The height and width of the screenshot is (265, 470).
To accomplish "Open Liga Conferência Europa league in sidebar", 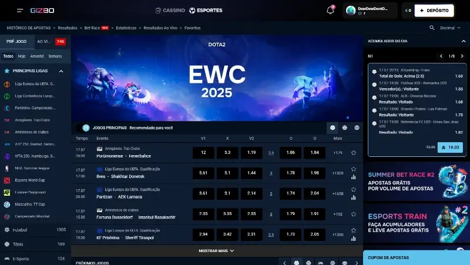I will pyautogui.click(x=35, y=96).
